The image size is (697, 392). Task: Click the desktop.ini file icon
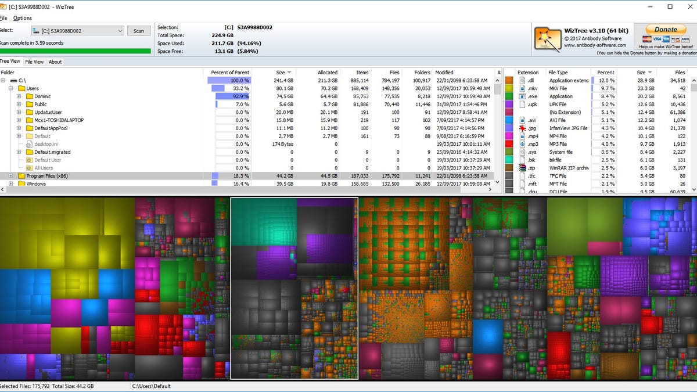click(29, 144)
